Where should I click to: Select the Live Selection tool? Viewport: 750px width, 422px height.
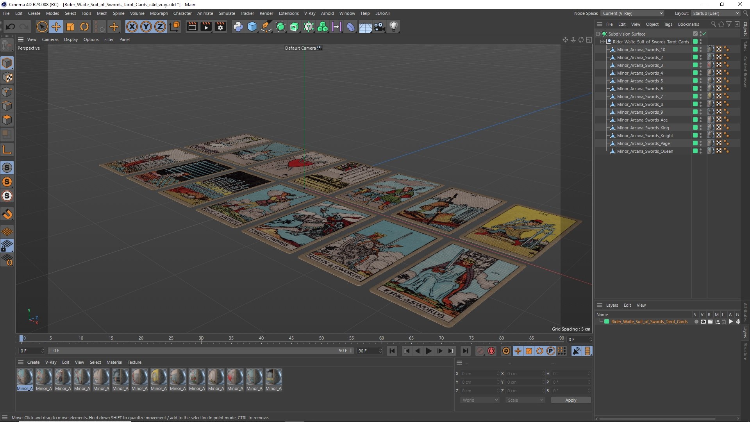click(42, 27)
